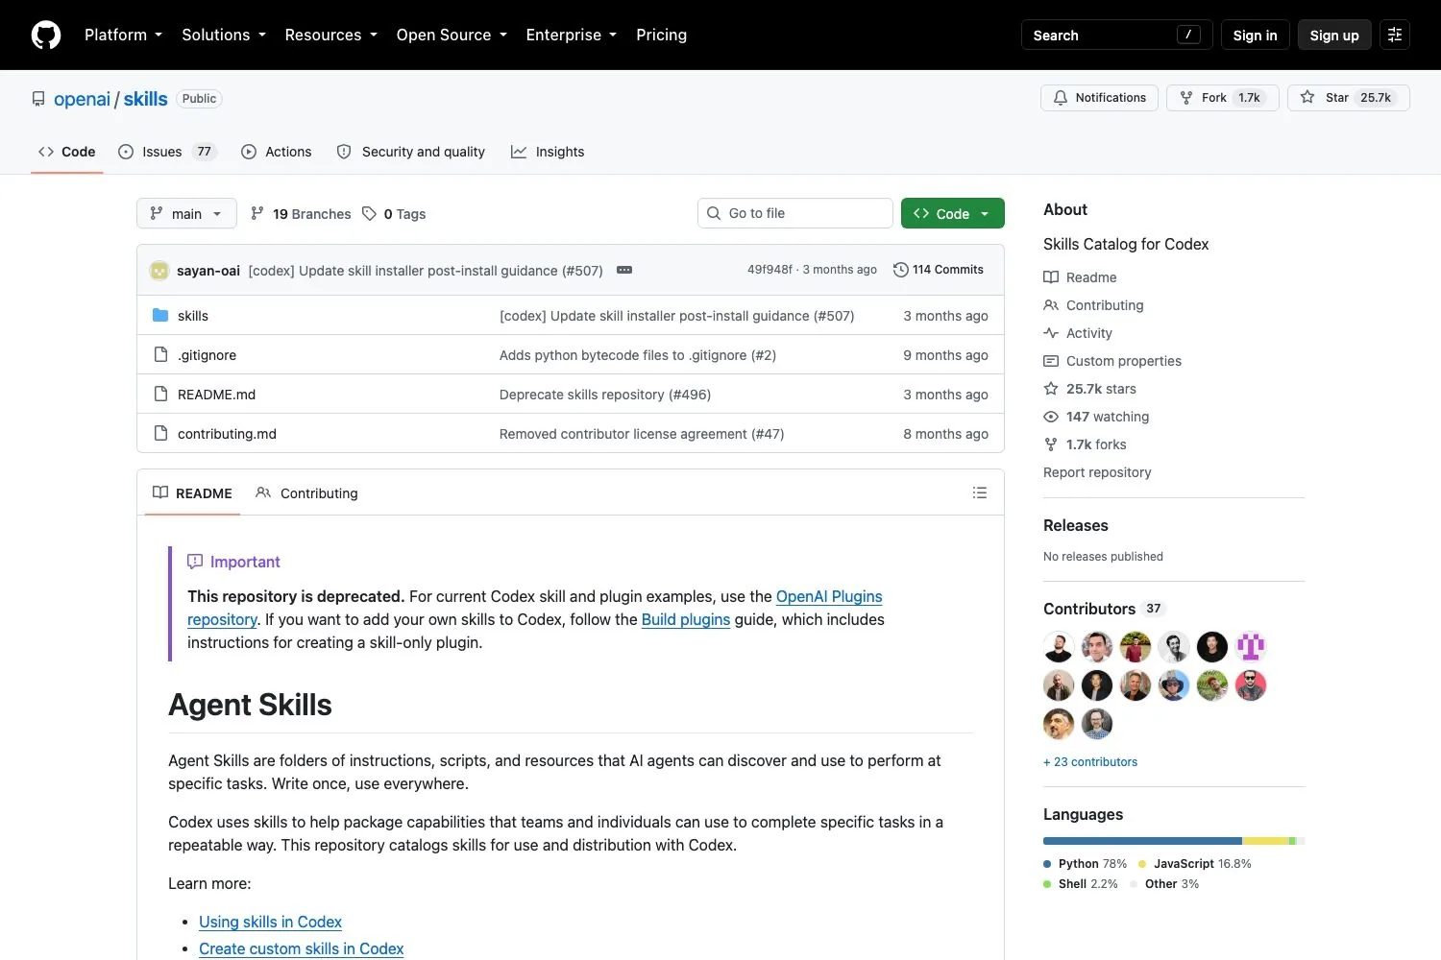1441x960 pixels.
Task: Switch to the Issues tab
Action: coord(168,152)
